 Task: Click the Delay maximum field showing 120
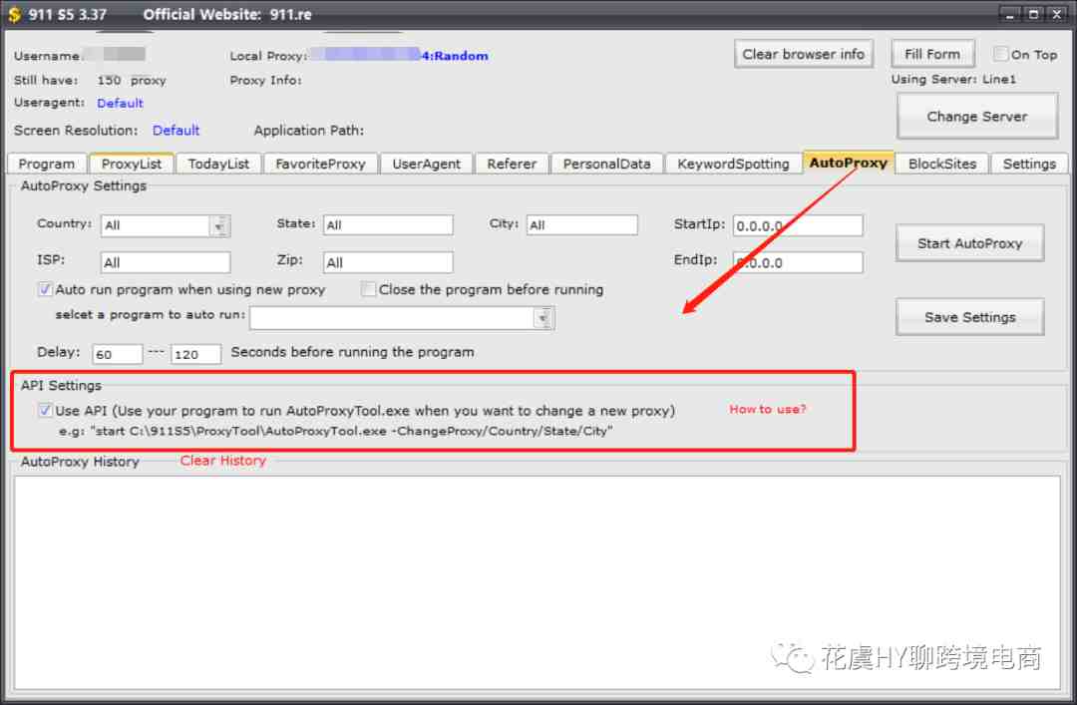195,354
